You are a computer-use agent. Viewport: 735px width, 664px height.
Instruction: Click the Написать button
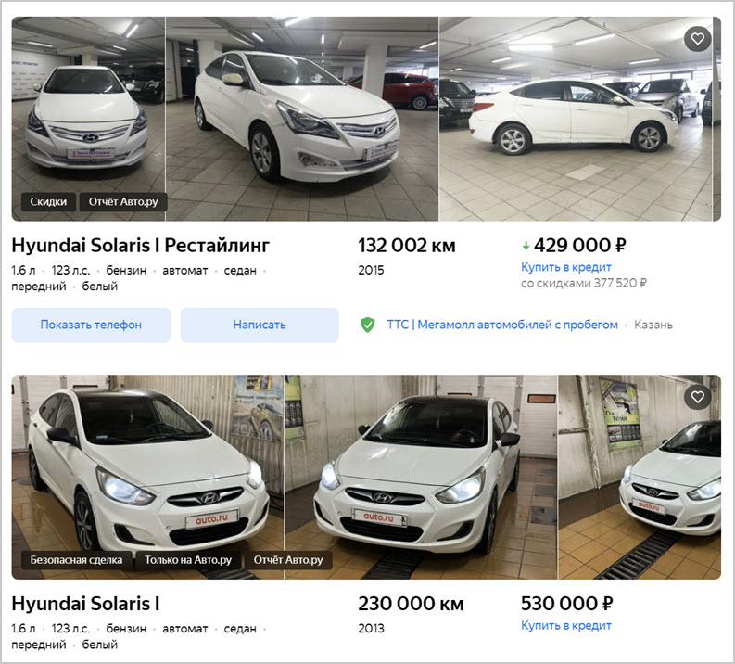(x=260, y=325)
